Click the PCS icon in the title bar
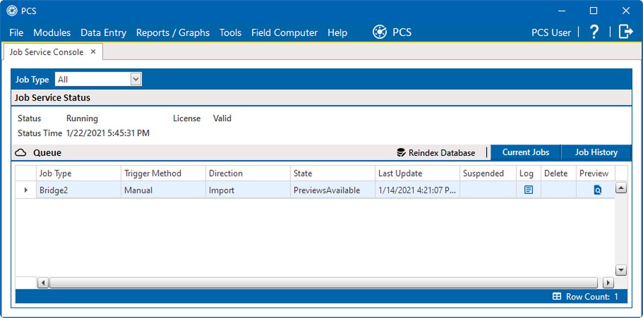The width and height of the screenshot is (643, 318). tap(11, 11)
